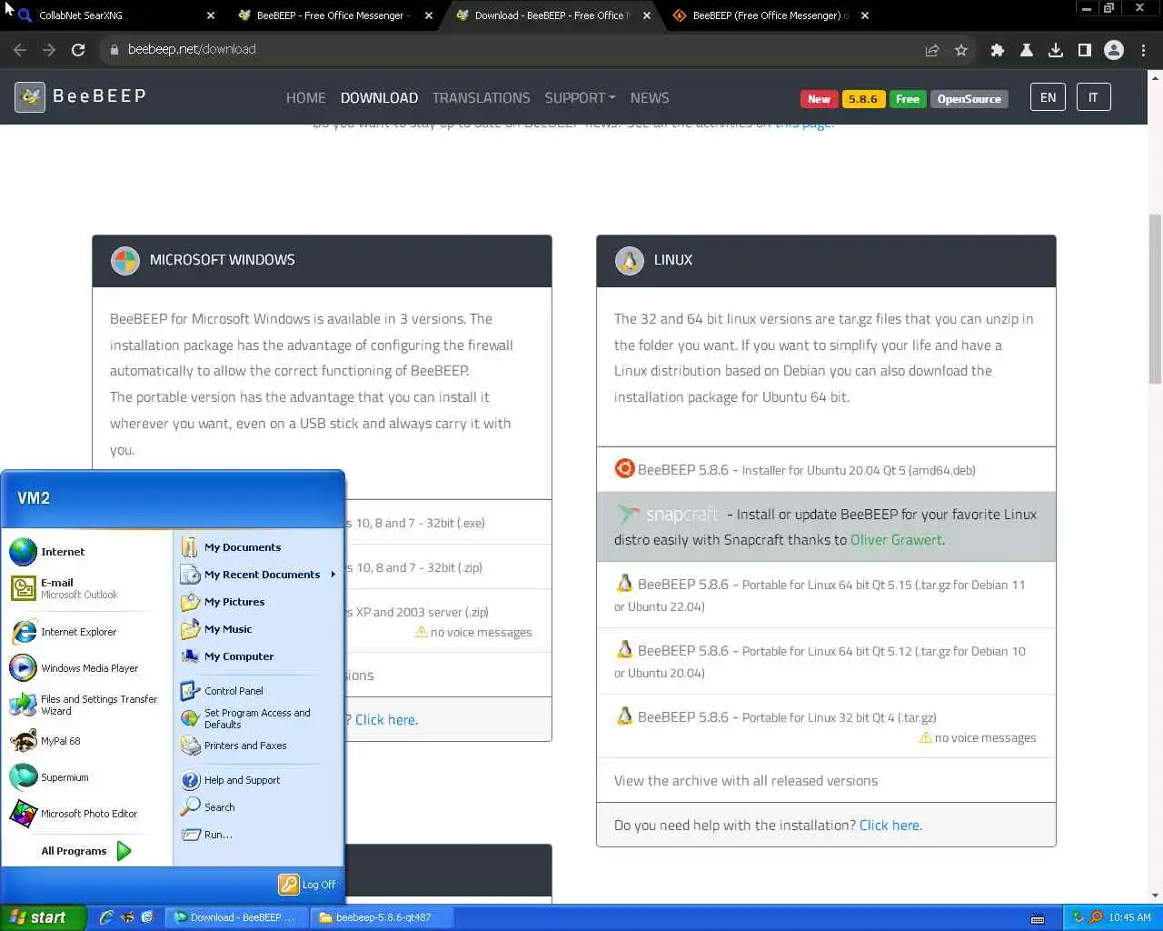Screen dimensions: 1163x931
Task: Open beebeep-5.8.6-qt487 folder taskbar button
Action: [x=383, y=917]
